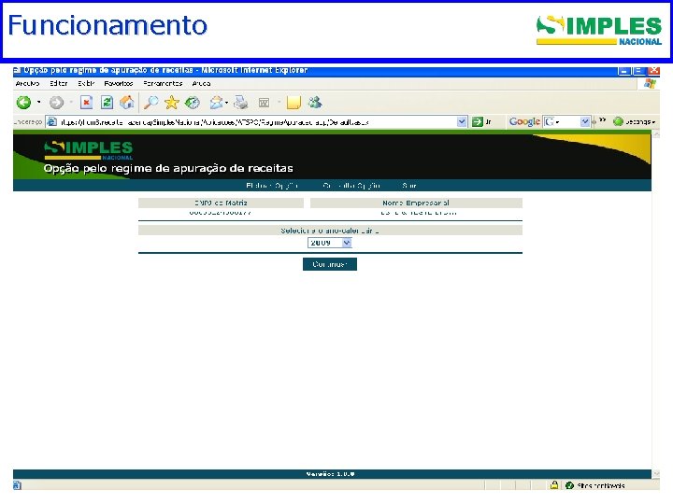Click inside the address URL field
Viewport: 673px width, 504px height.
click(x=257, y=122)
